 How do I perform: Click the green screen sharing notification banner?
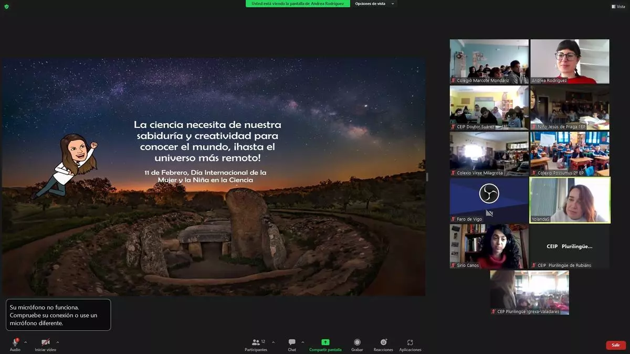pos(298,4)
